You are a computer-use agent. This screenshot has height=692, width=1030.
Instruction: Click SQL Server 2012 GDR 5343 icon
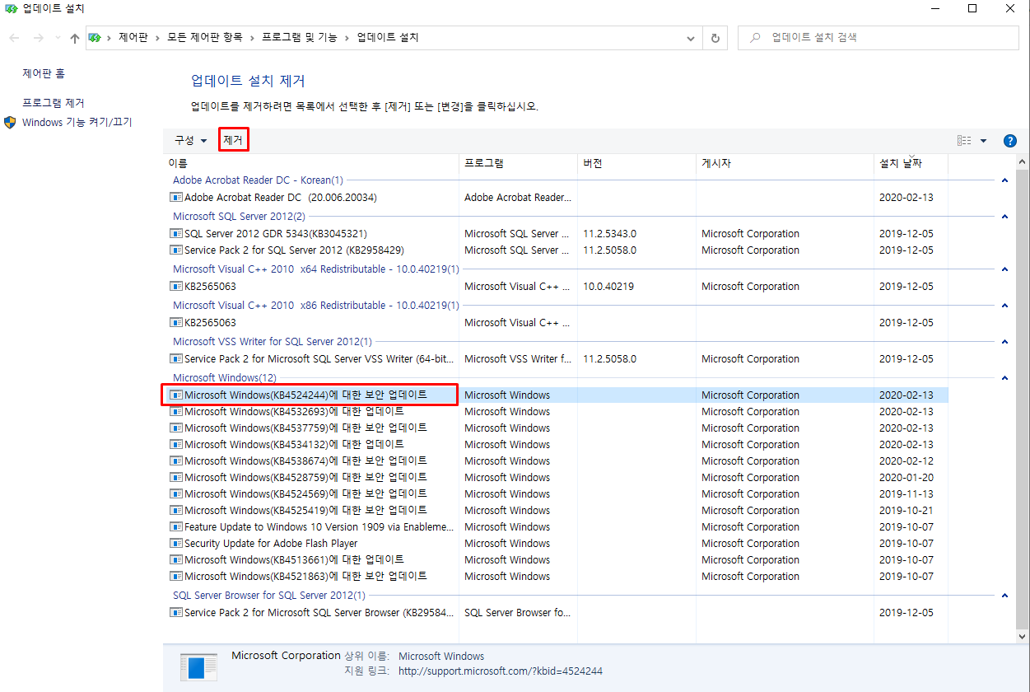pos(175,234)
